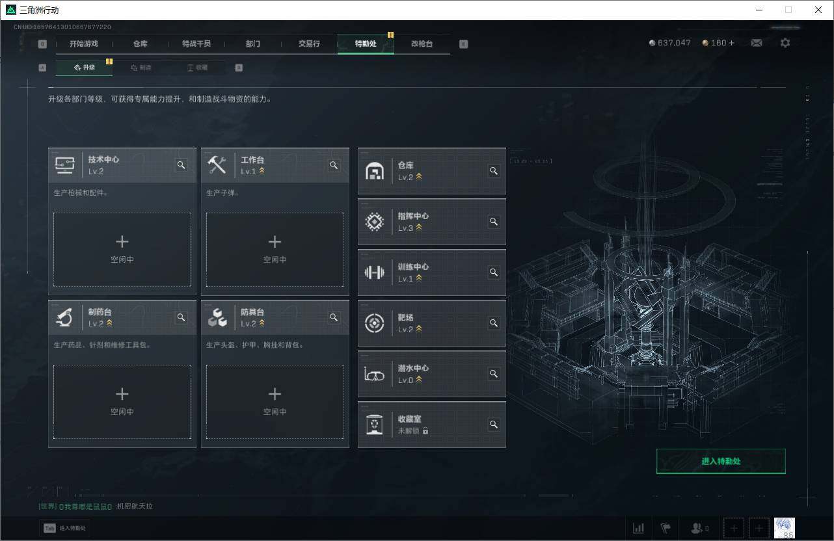This screenshot has width=834, height=541.
Task: Click the 仓库 magnifier inspect icon
Action: click(x=493, y=170)
